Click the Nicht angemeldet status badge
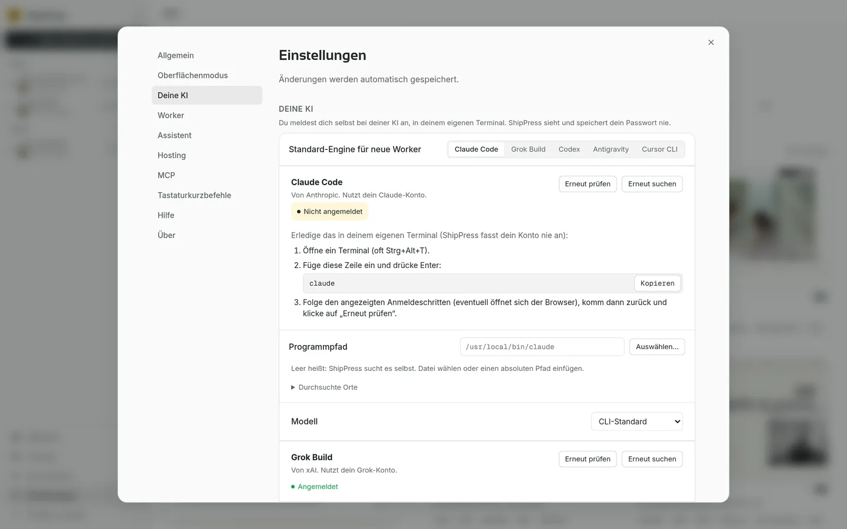 (x=329, y=212)
